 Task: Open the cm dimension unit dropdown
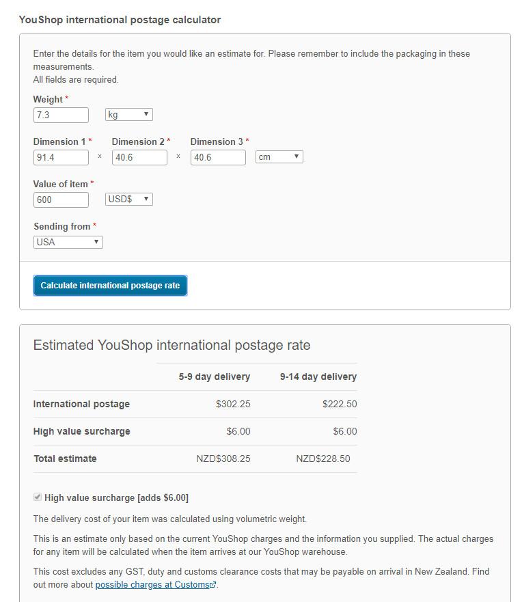pos(279,156)
